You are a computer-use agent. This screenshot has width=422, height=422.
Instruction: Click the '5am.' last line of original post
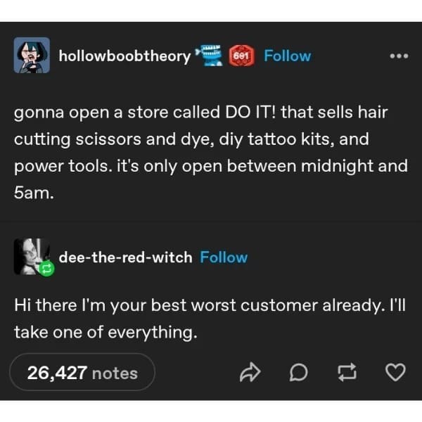pos(34,193)
